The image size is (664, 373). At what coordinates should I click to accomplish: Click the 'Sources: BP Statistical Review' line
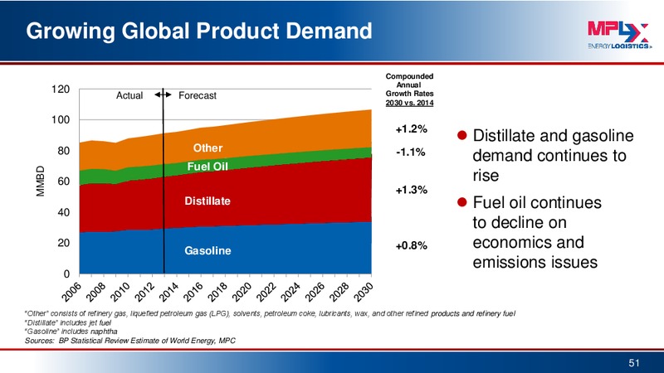[130, 341]
